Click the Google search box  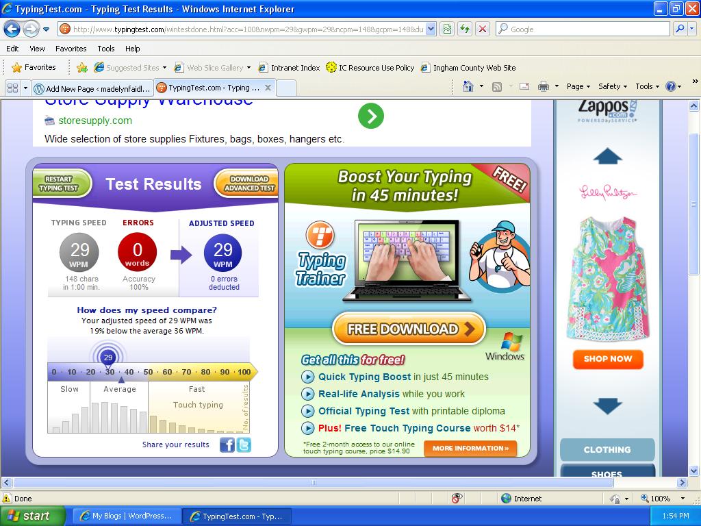click(x=583, y=29)
